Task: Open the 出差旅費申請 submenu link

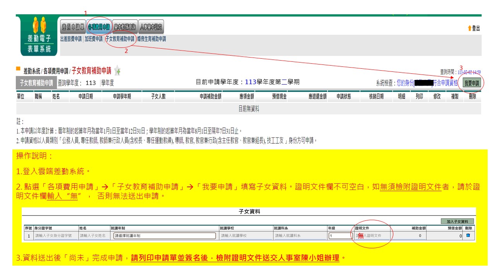Action: point(71,39)
